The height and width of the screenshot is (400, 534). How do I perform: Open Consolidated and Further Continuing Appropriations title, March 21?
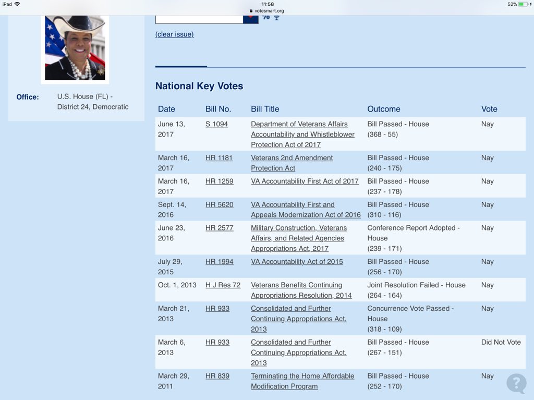pyautogui.click(x=299, y=319)
